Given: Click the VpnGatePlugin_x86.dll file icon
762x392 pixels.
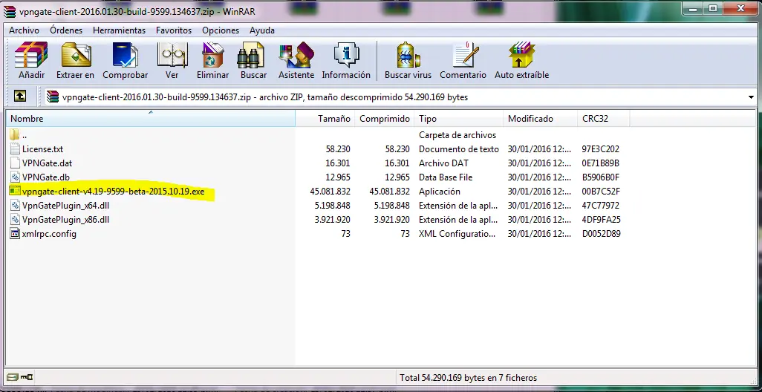Looking at the screenshot, I should click(15, 220).
